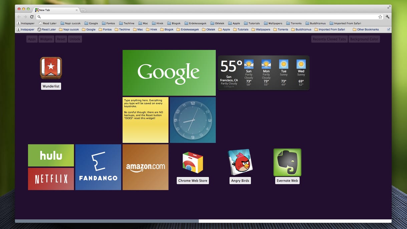Open the hulu tile
407x229 pixels.
[x=51, y=155]
